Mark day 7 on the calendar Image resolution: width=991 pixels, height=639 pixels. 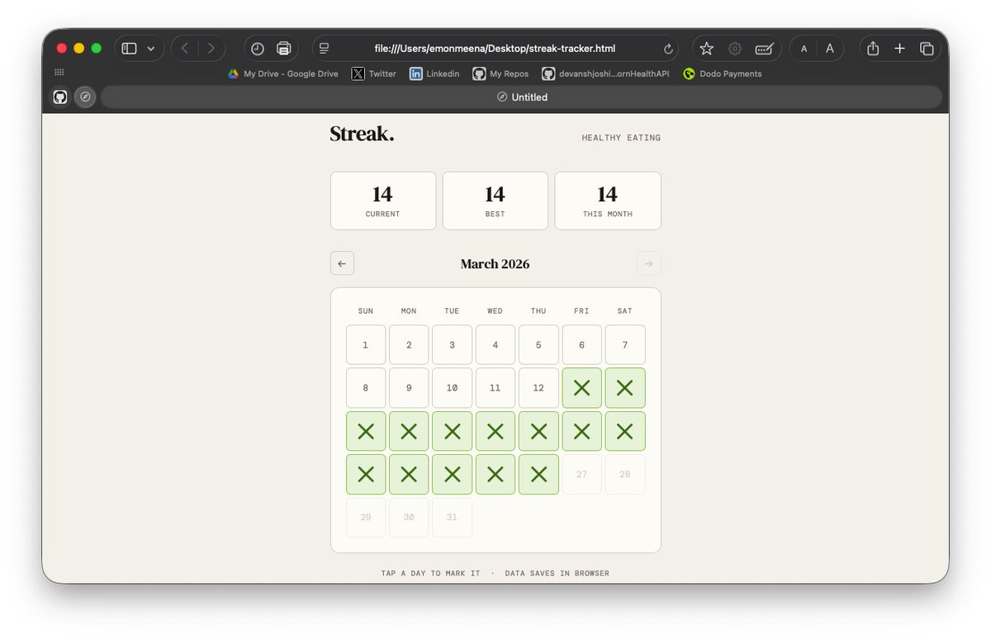[x=625, y=345]
